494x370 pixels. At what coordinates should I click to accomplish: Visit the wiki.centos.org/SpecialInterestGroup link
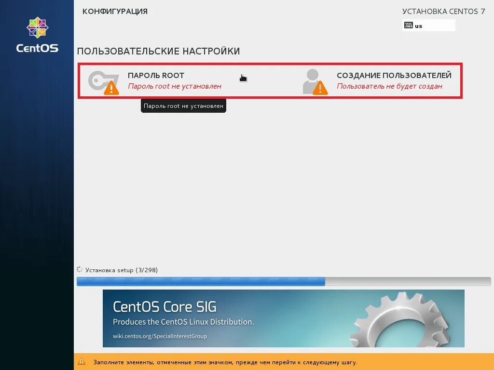[x=161, y=336]
